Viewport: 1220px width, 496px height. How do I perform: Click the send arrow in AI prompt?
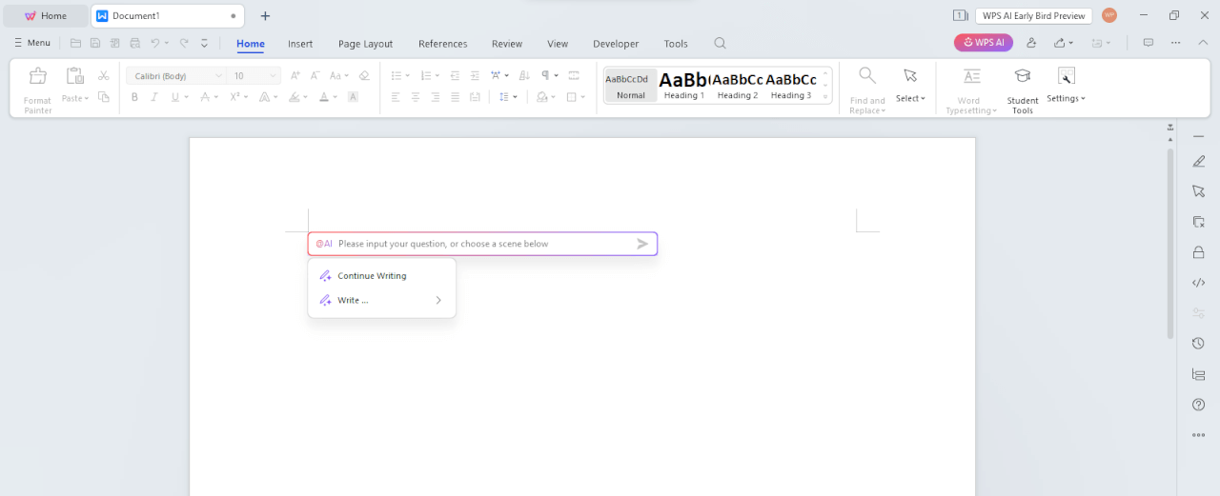(x=642, y=244)
